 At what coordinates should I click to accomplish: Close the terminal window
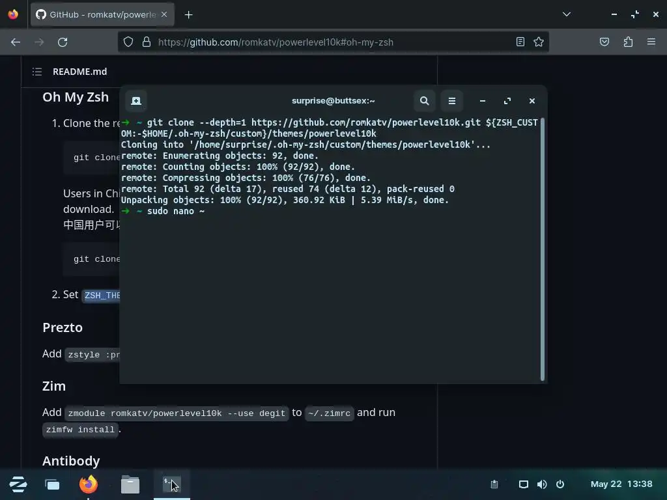532,101
